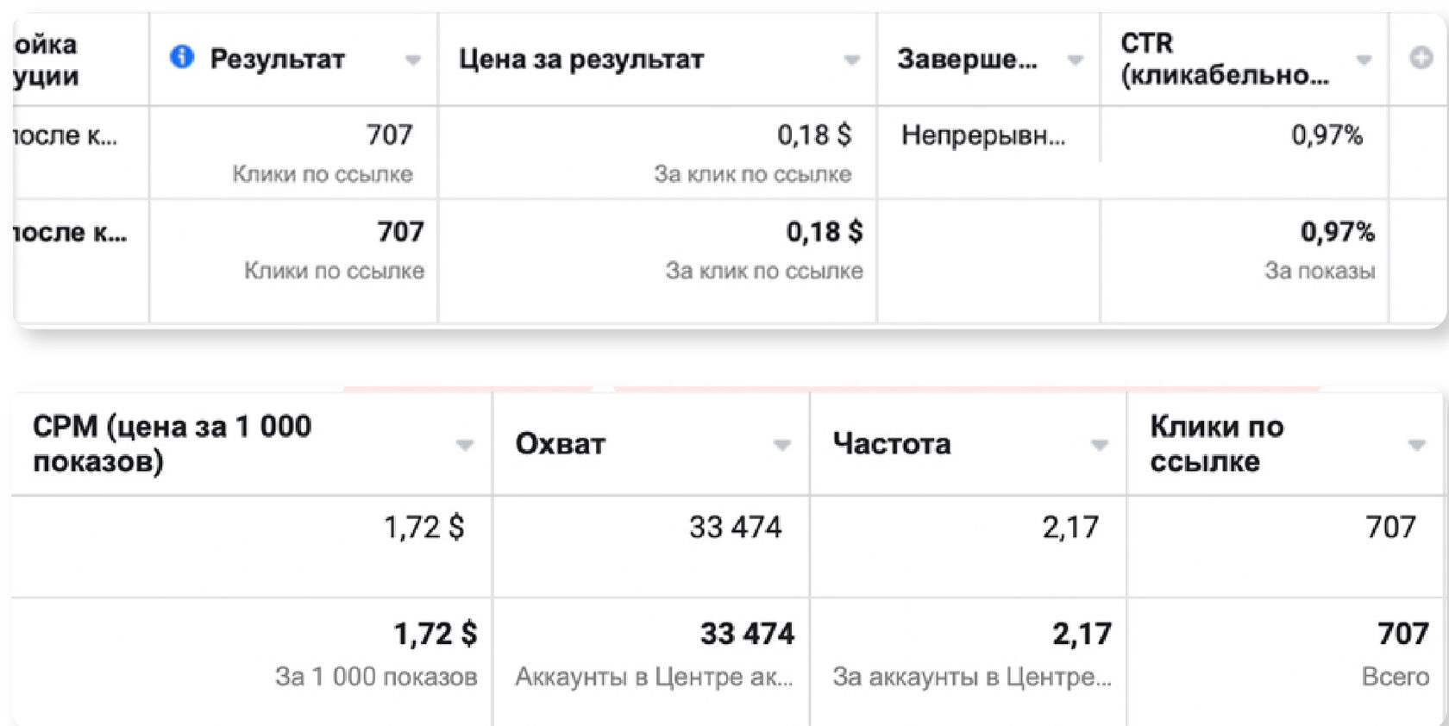This screenshot has height=726, width=1449.
Task: Click the bold 1,72 $ CPM total
Action: pyautogui.click(x=436, y=634)
